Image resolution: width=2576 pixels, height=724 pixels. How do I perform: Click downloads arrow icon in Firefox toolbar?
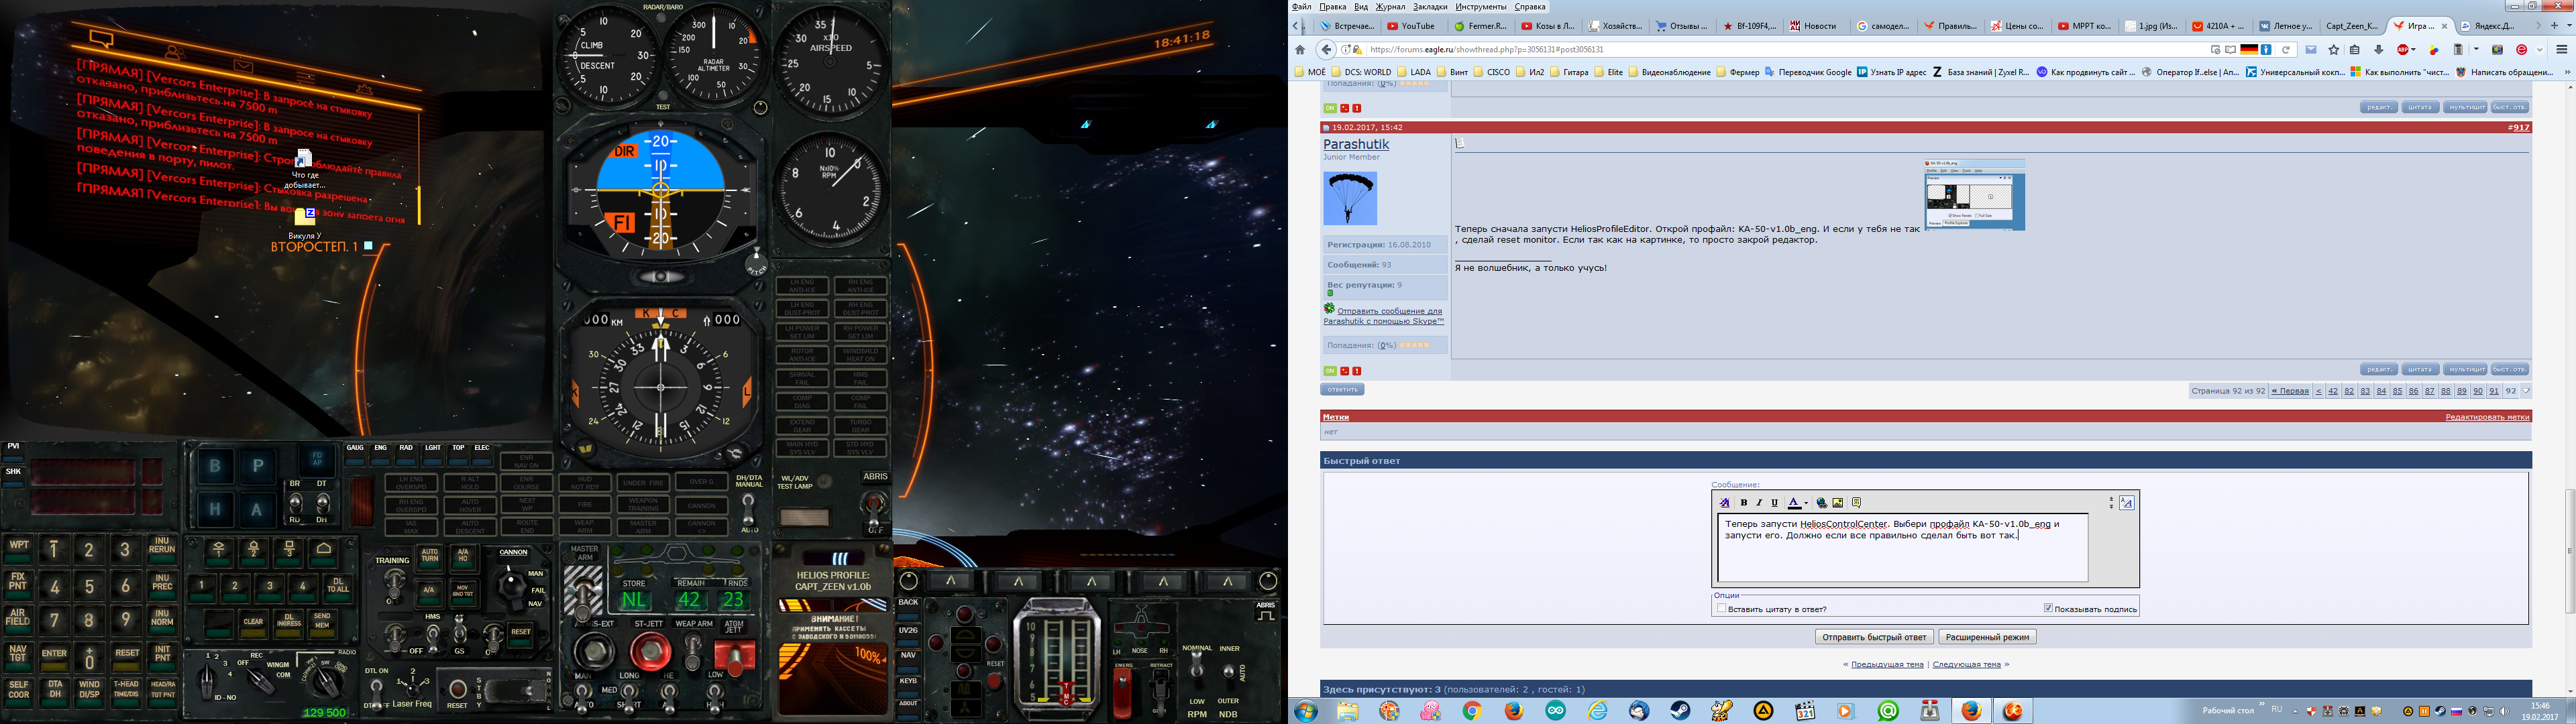[2379, 49]
